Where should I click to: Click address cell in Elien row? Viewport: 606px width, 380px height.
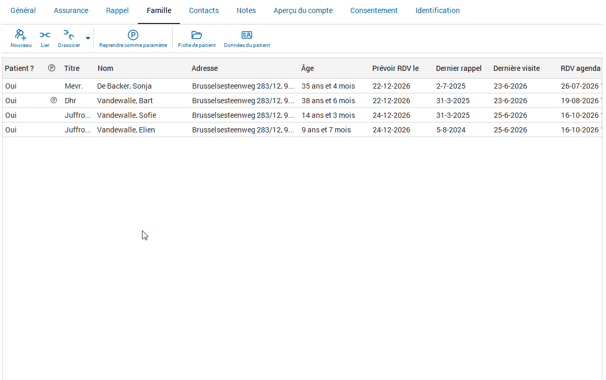point(243,130)
